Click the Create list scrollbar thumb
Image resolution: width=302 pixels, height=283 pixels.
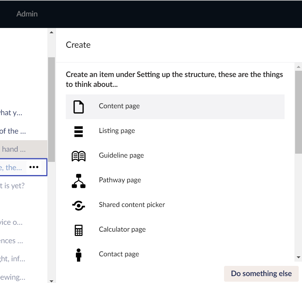pos(298,112)
